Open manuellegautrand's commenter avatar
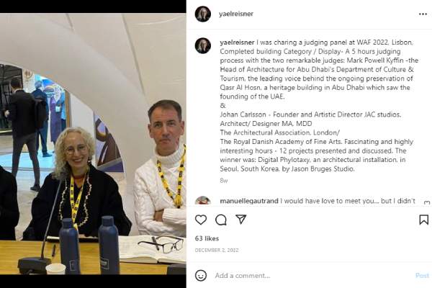 [x=203, y=200]
